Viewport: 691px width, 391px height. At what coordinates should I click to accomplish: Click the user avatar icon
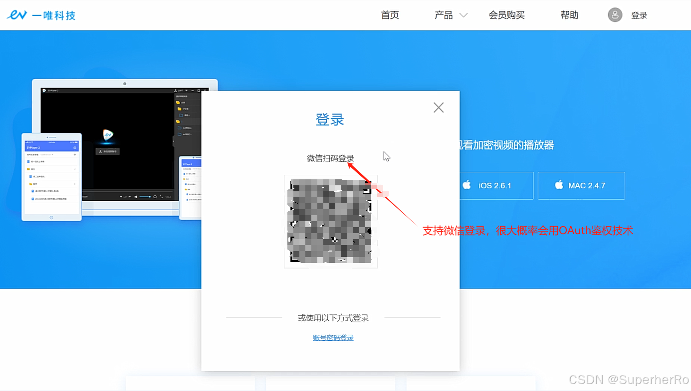tap(615, 15)
